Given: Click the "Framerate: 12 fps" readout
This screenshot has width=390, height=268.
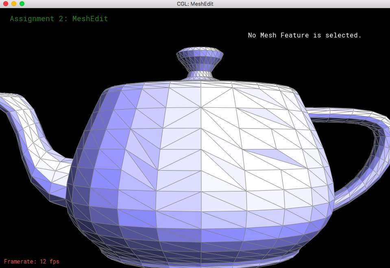Looking at the screenshot, I should (x=32, y=261).
